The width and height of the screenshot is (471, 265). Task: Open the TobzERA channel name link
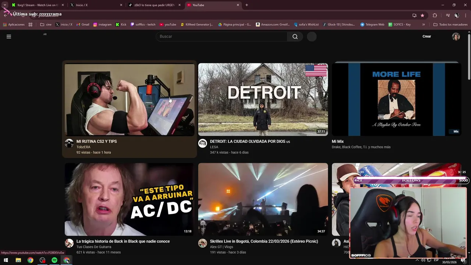83,147
